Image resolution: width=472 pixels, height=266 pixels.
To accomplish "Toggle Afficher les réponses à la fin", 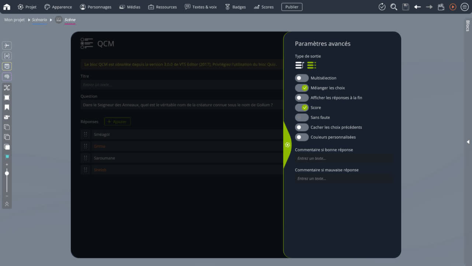I will click(302, 98).
